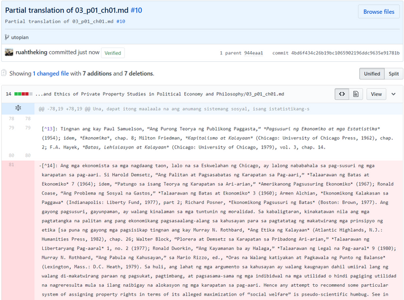Viewport: 404px width, 300px height.
Task: Display the source diff with the code icon
Action: coord(342,94)
